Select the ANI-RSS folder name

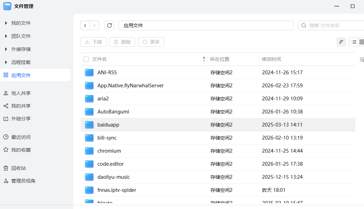107,73
